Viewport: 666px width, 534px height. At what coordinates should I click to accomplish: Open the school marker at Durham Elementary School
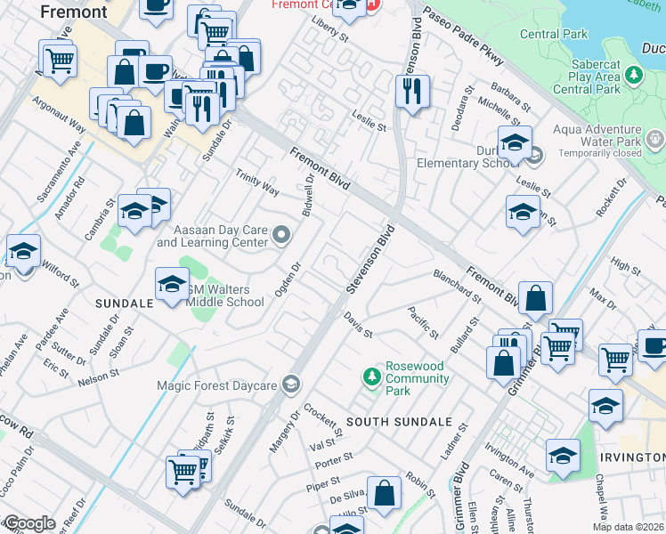[515, 144]
